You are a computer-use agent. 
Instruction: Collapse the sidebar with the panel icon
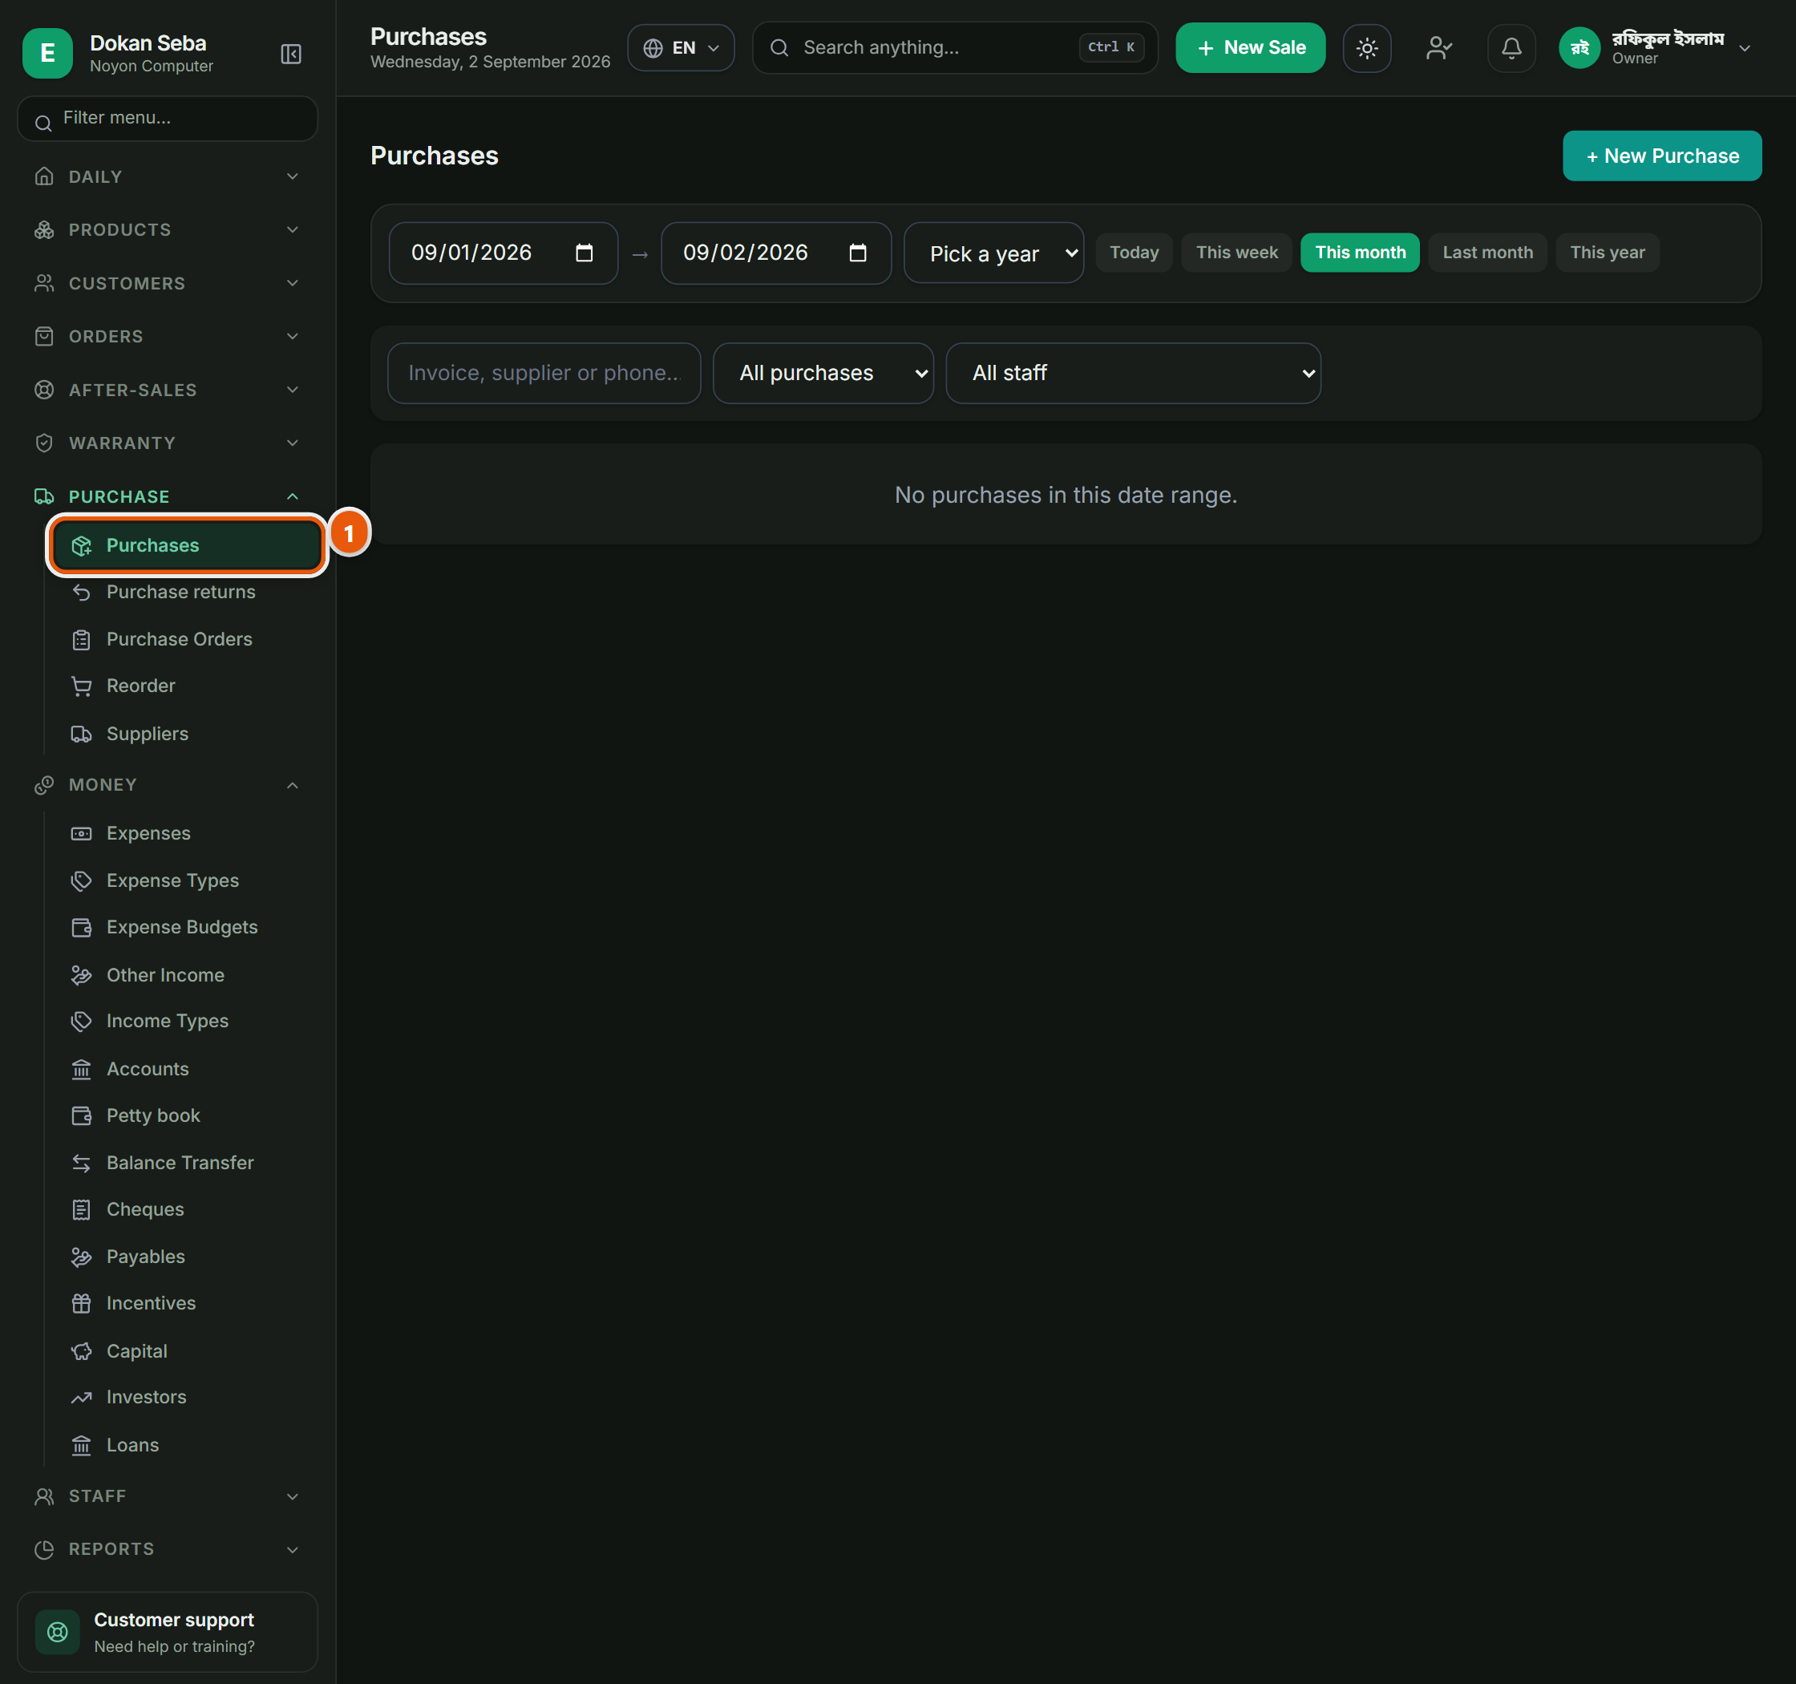click(291, 55)
